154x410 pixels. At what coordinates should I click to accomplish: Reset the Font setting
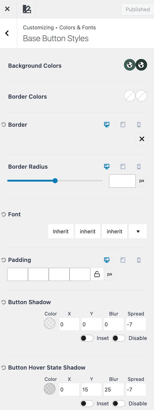coord(4,214)
